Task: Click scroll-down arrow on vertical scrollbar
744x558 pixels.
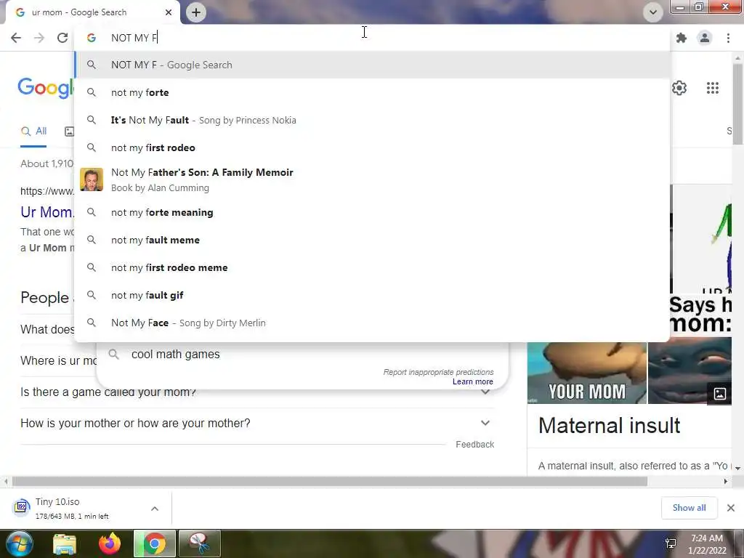Action: tap(737, 468)
